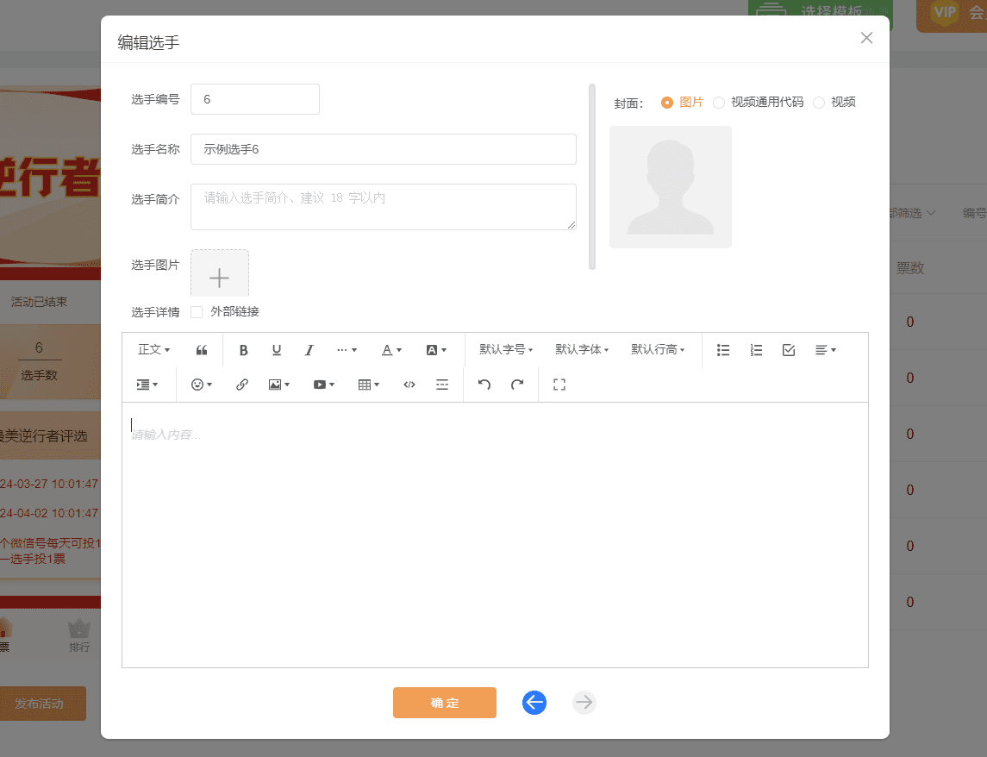This screenshot has height=757, width=987.
Task: Confirm edits with the 确定 button
Action: click(444, 703)
